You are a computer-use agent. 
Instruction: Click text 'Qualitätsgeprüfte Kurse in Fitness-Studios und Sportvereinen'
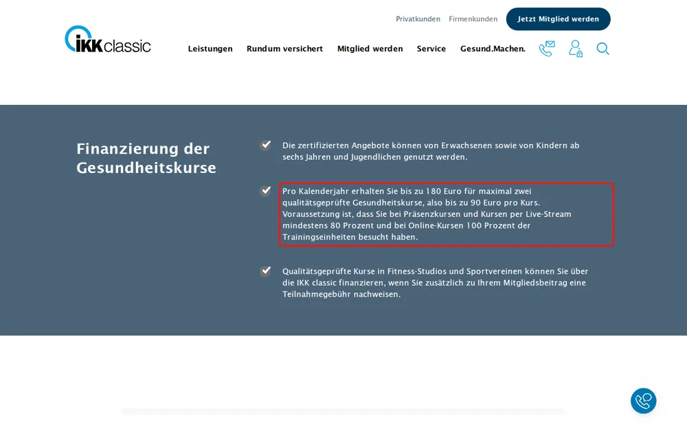[x=402, y=271]
